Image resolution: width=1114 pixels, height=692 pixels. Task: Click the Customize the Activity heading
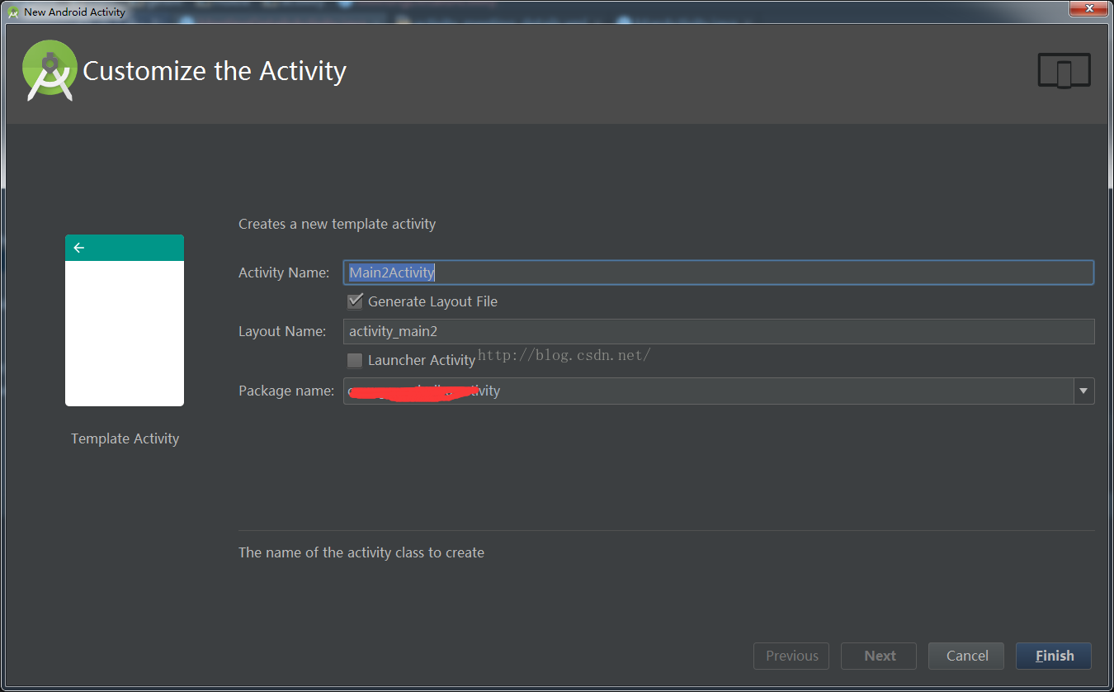point(215,71)
